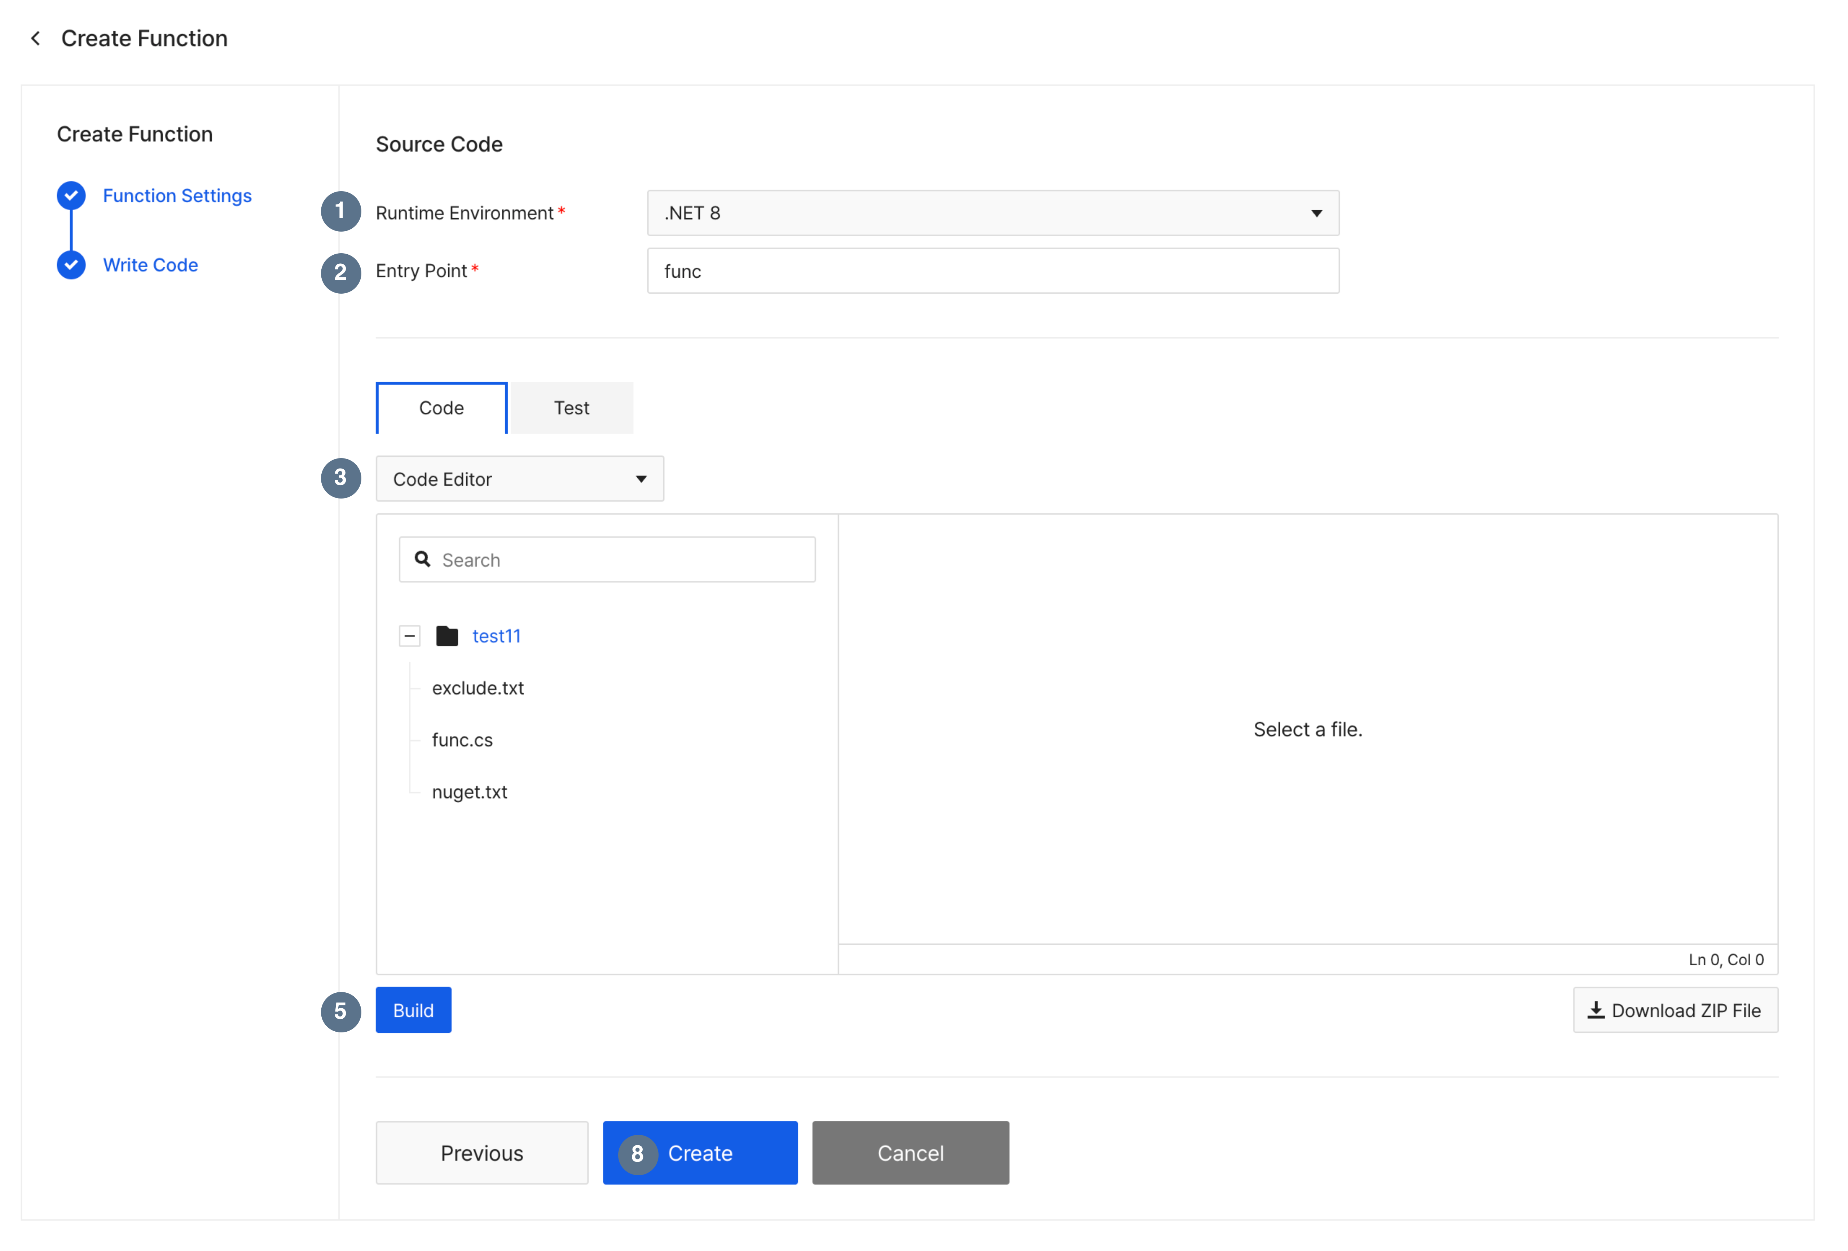
Task: Select the Code tab
Action: coord(441,408)
